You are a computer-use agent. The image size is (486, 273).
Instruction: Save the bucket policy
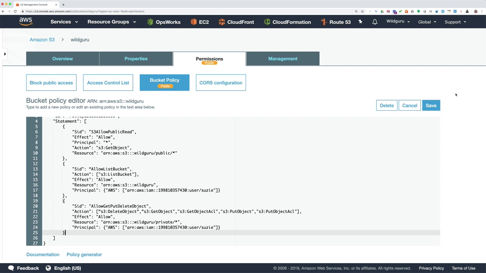pos(431,105)
